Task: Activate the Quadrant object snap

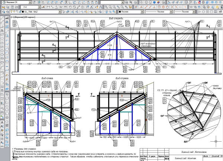Action: point(163,7)
